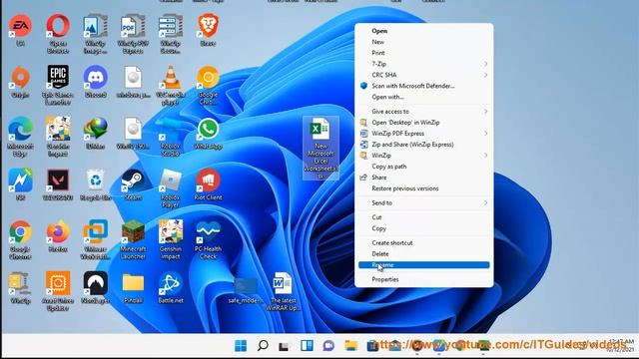
Task: Select the Microsoft Edge desktop icon
Action: [x=20, y=137]
